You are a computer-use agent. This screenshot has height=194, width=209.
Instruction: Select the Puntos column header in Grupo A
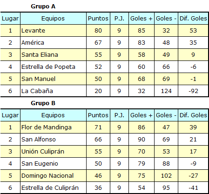(x=98, y=19)
